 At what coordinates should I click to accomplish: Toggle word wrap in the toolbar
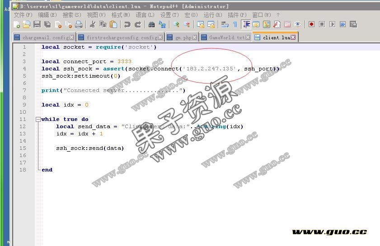click(x=225, y=24)
